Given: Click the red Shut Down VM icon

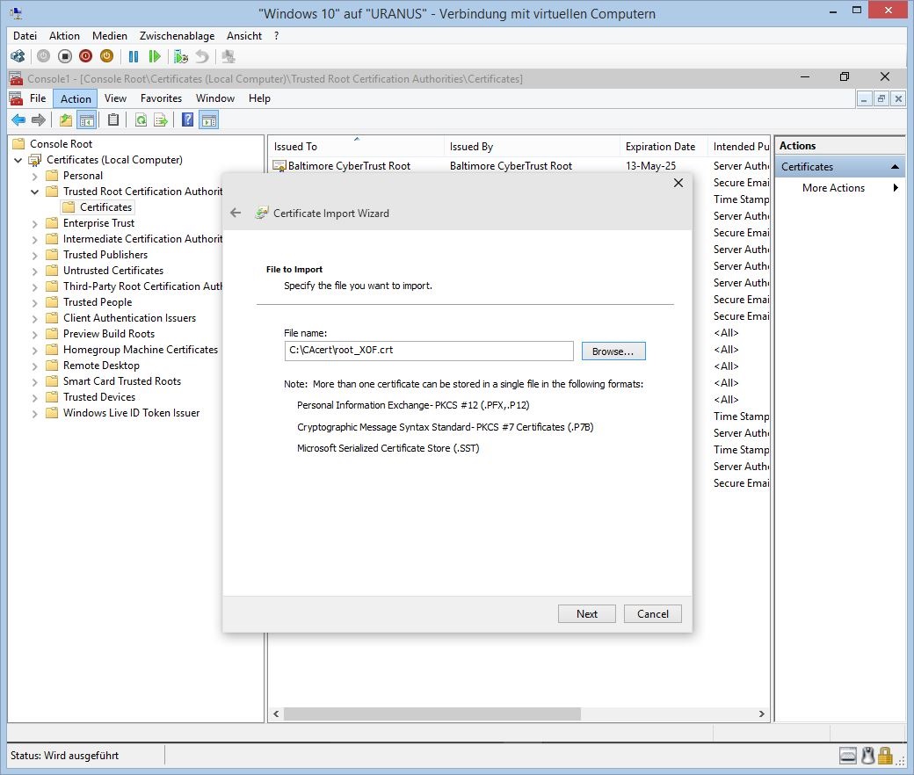Looking at the screenshot, I should point(85,56).
